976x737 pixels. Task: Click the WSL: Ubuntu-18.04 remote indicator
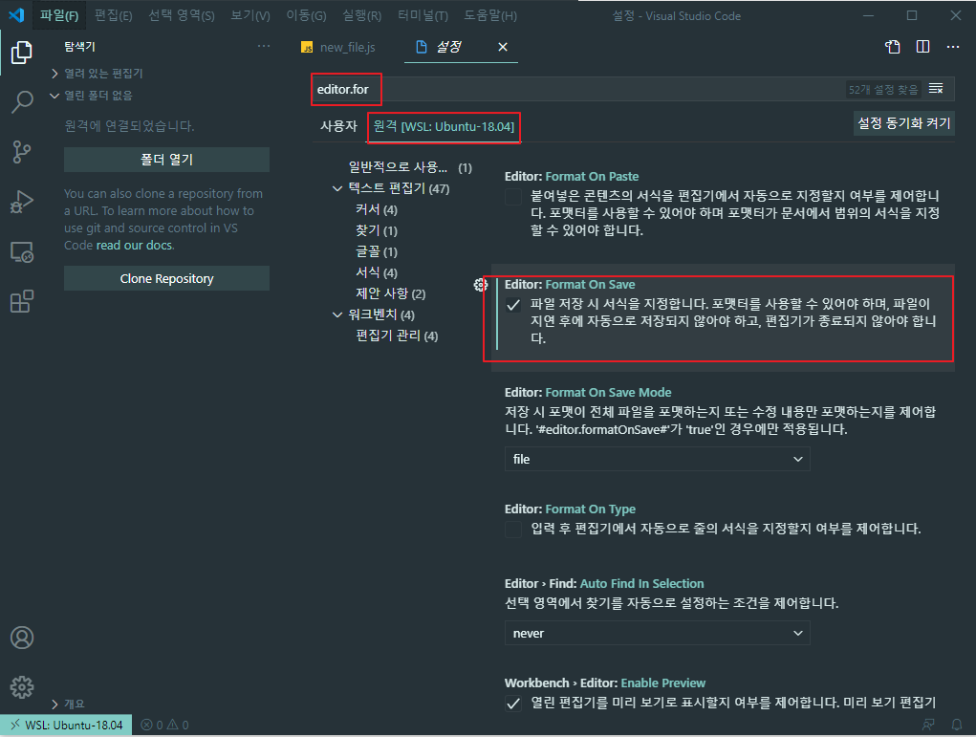(x=66, y=726)
